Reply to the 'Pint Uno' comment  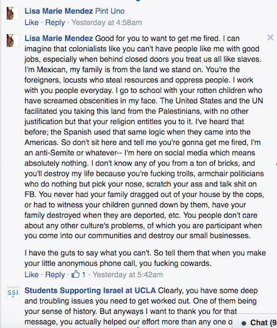click(55, 23)
